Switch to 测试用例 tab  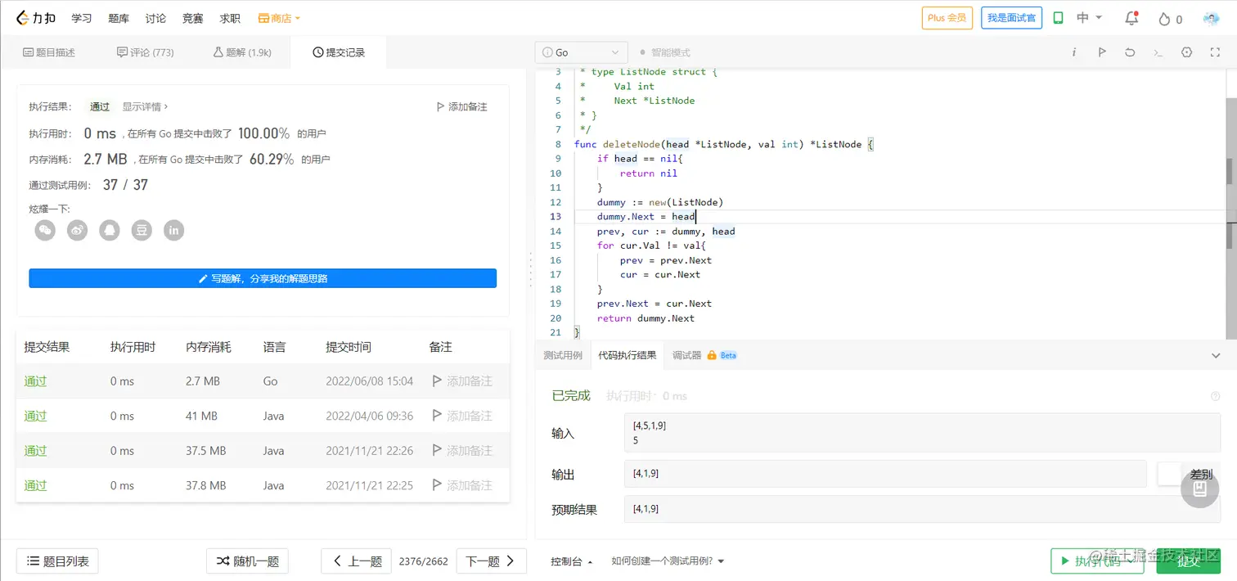[x=563, y=356]
